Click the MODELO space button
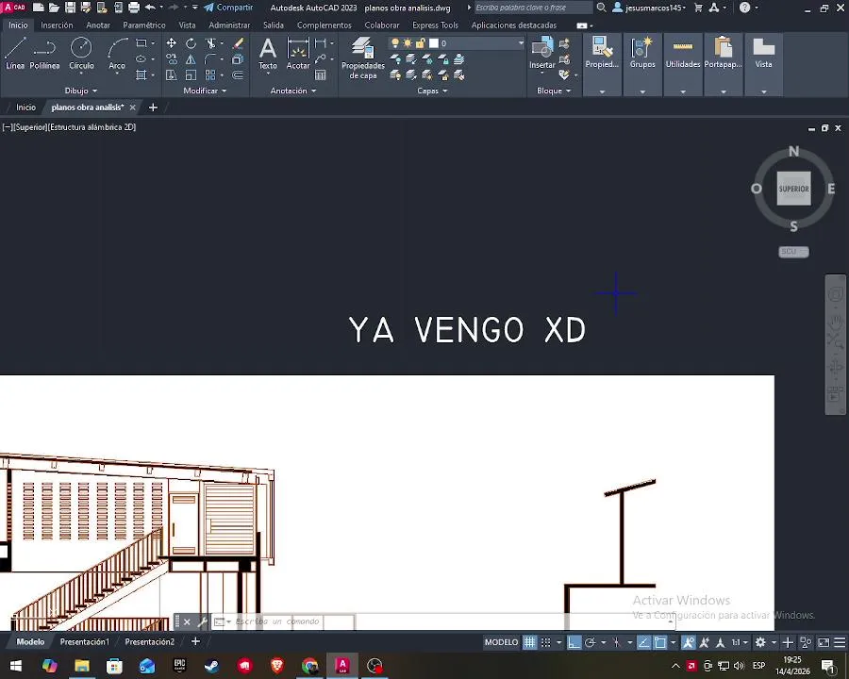 (x=501, y=642)
